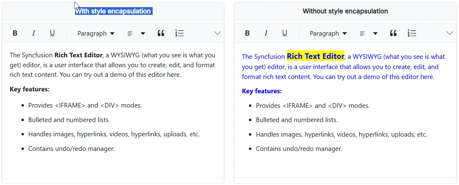Click bold 'Rich Text Editor' in left editor

tap(79, 55)
